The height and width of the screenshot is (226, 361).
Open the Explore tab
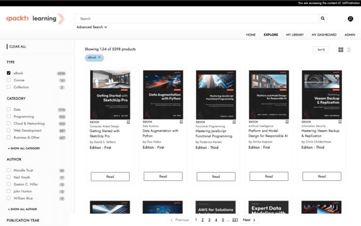pos(271,35)
